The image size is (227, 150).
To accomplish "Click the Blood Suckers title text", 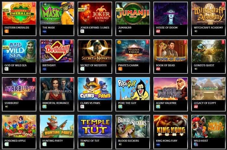I will [128, 141].
